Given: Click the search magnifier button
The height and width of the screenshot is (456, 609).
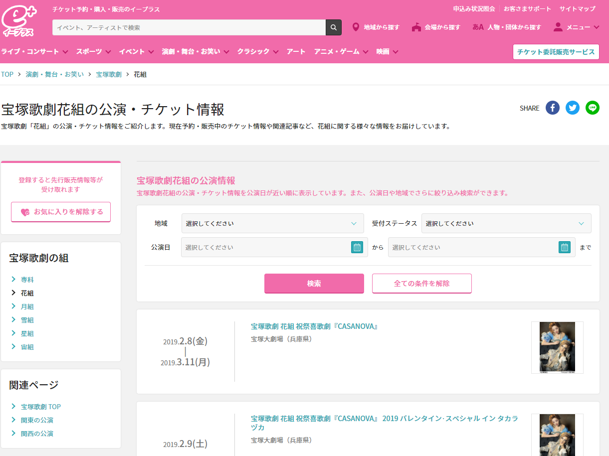Looking at the screenshot, I should point(334,27).
